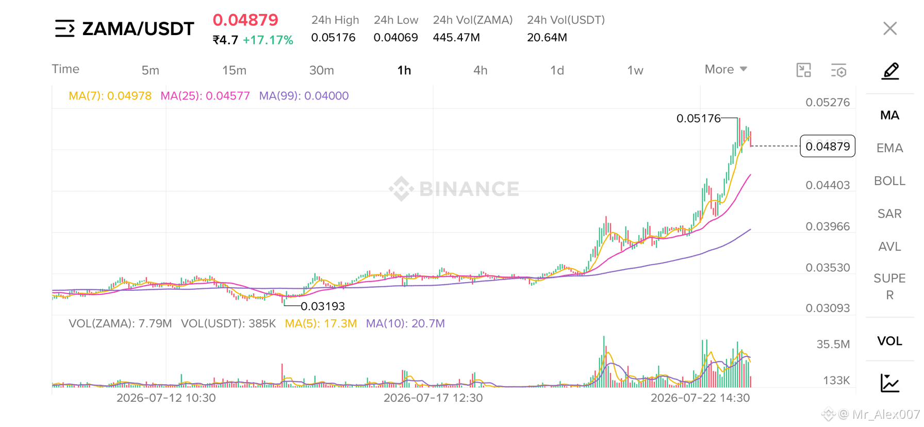Select the 1w timeframe

tap(635, 70)
